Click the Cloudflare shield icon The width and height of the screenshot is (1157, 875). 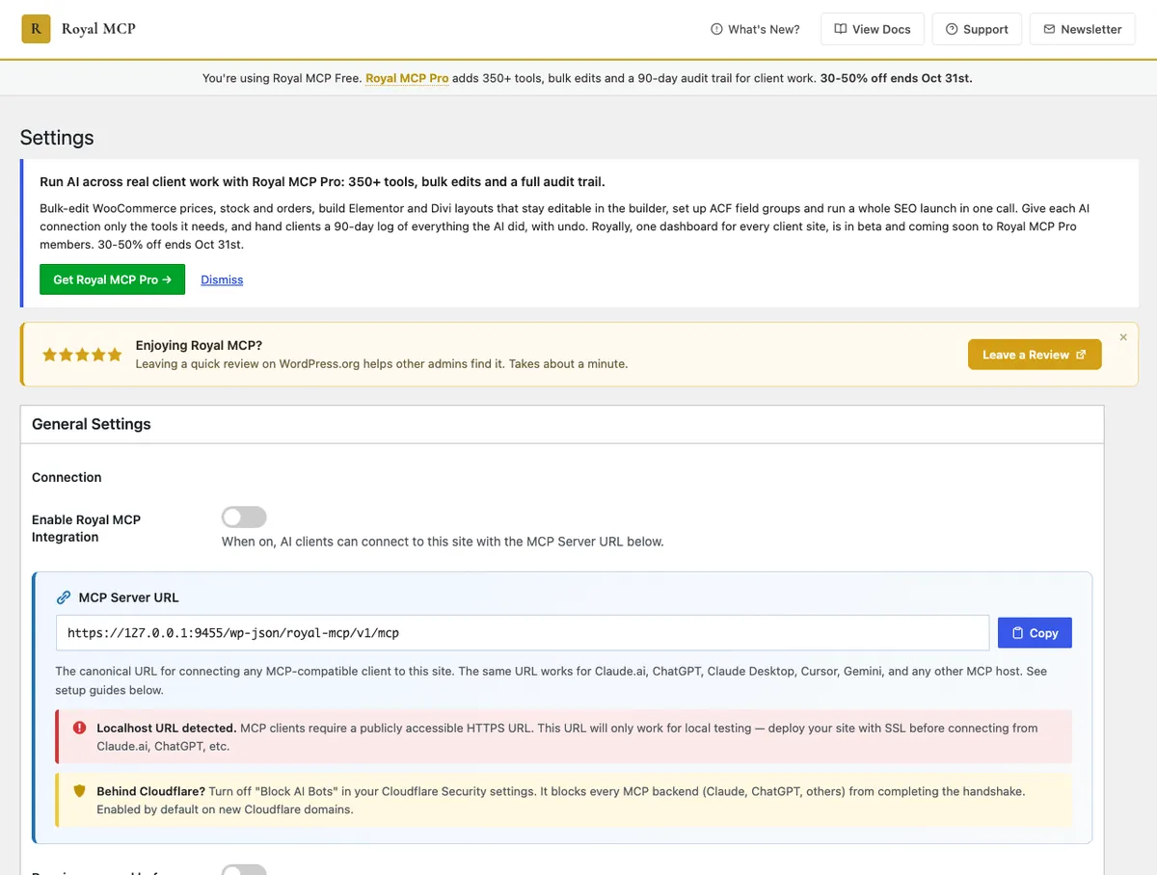tap(80, 791)
